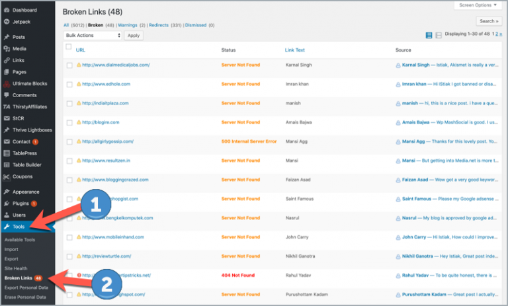
Task: Tick the select-all checkbox in header
Action: (69, 48)
